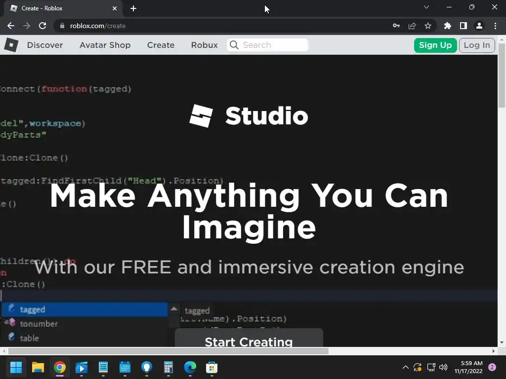Image resolution: width=506 pixels, height=379 pixels.
Task: Bookmark this tab with star
Action: pyautogui.click(x=428, y=26)
